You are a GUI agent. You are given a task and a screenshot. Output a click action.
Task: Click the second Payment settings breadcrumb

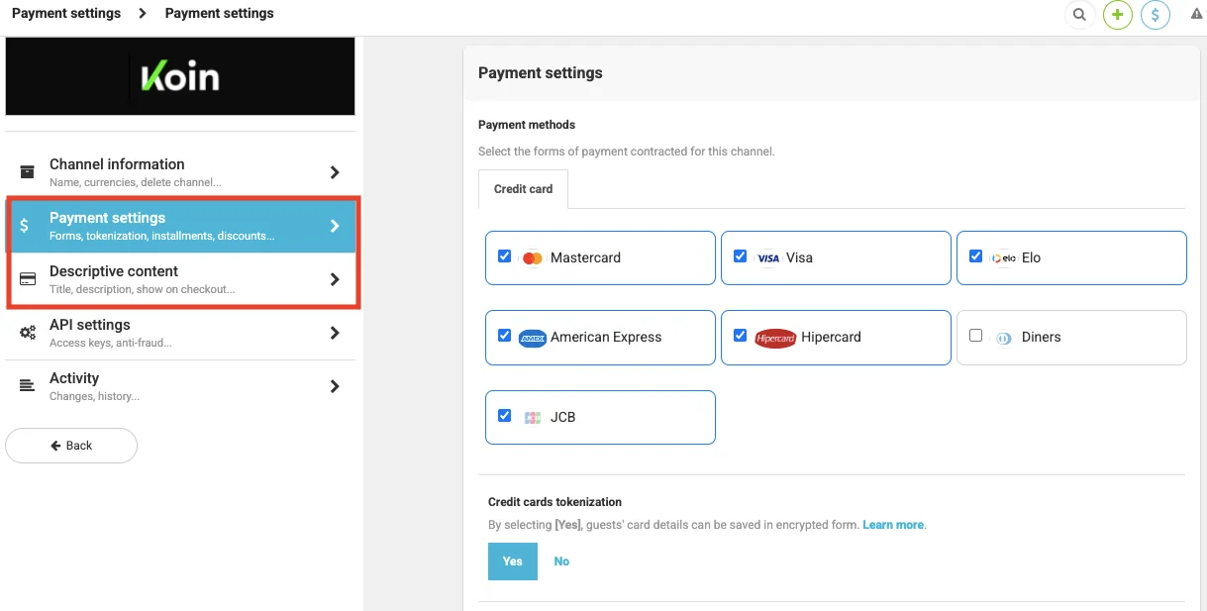pyautogui.click(x=220, y=14)
